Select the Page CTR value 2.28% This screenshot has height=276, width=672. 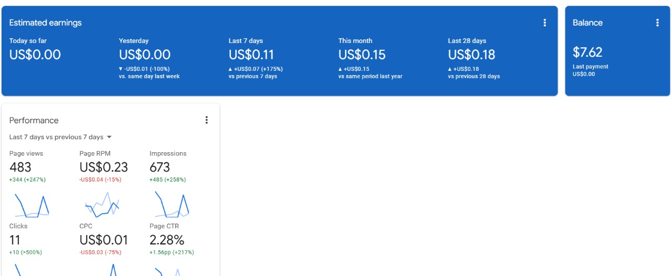tap(167, 240)
